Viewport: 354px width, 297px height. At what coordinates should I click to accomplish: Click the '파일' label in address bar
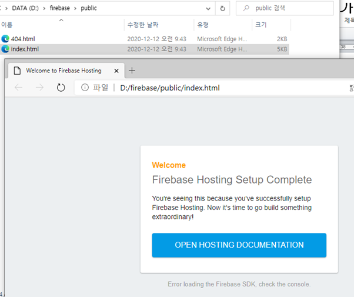pos(101,88)
